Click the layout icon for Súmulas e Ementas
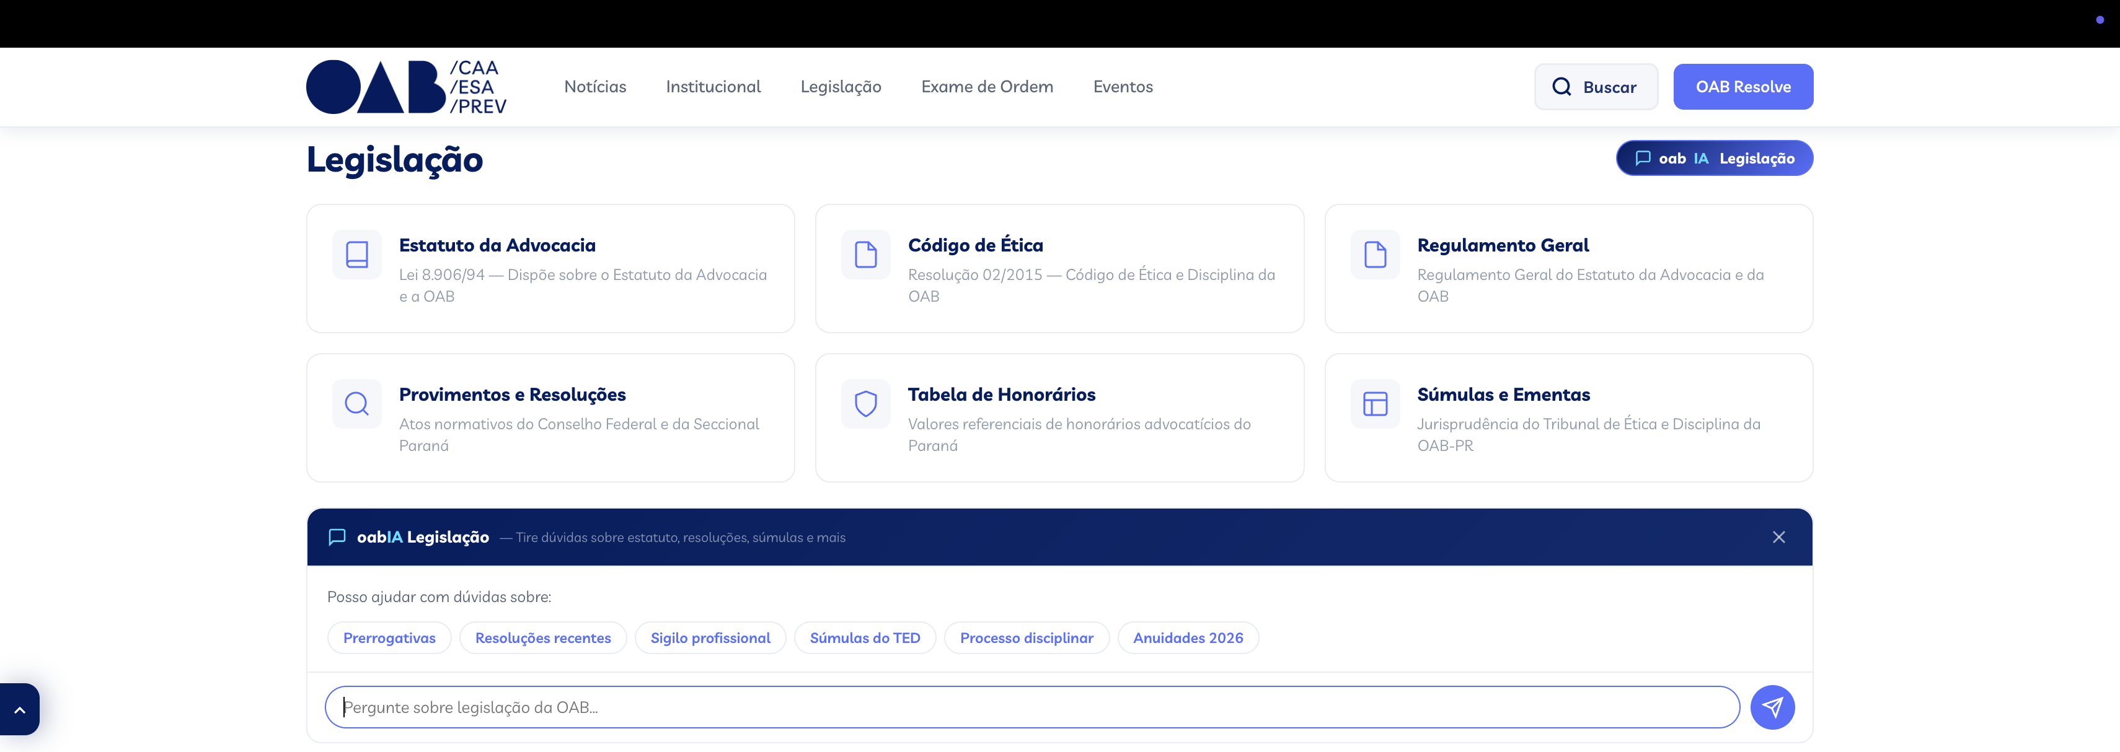Viewport: 2120px width, 752px height. point(1374,403)
